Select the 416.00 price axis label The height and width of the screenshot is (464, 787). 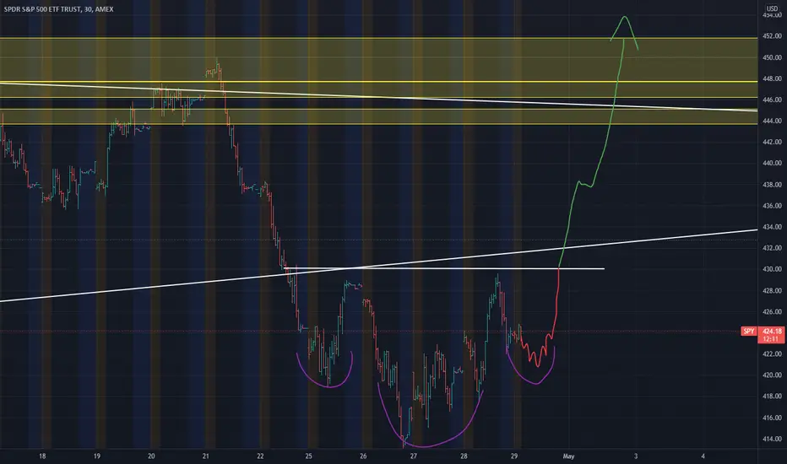[772, 418]
